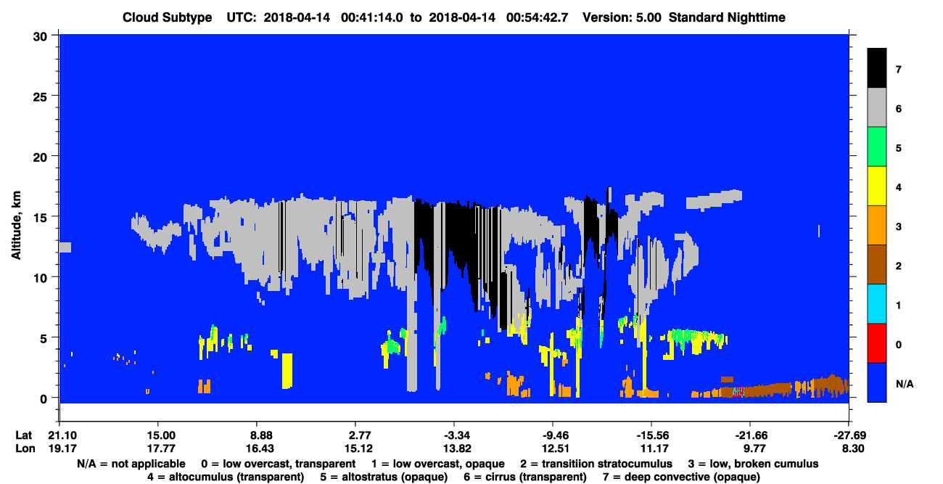Click the latitude value '-3.34'
Image resolution: width=943 pixels, height=484 pixels.
(454, 435)
